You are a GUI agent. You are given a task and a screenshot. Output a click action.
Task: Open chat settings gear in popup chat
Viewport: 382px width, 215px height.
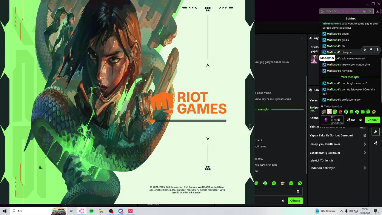361,120
